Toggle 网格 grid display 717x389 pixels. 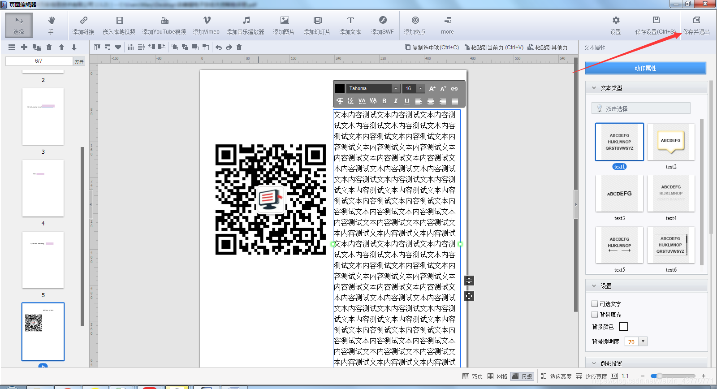pos(497,376)
